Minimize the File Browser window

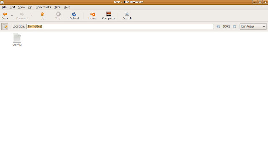[x=255, y=2]
